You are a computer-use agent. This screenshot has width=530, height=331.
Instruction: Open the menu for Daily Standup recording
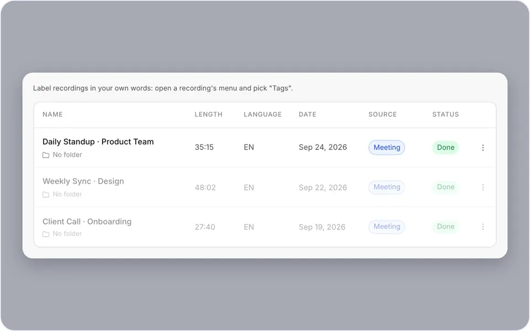click(x=483, y=148)
